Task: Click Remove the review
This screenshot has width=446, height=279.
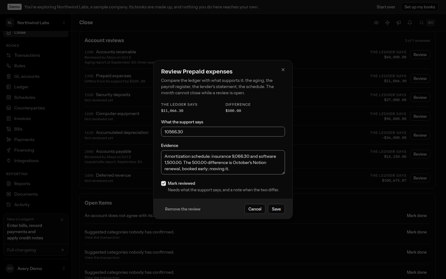Action: (183, 209)
